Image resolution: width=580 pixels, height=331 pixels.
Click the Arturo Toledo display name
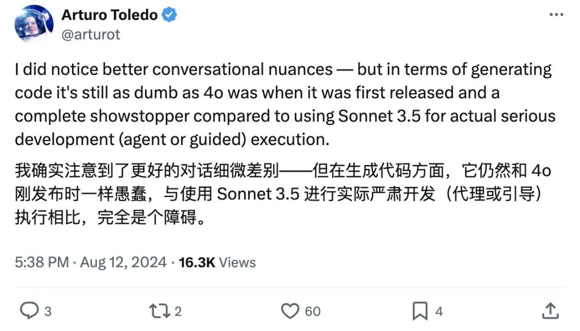[110, 15]
